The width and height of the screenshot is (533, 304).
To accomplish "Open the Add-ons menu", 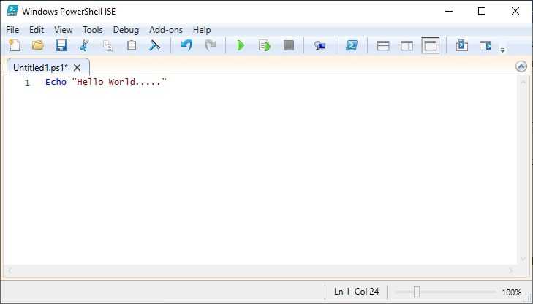I will tap(166, 30).
